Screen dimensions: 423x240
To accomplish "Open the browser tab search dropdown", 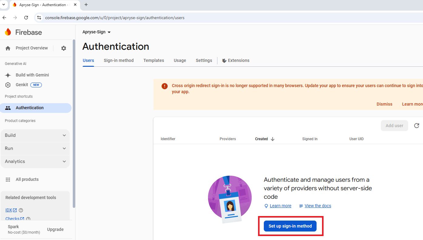I will point(3,5).
